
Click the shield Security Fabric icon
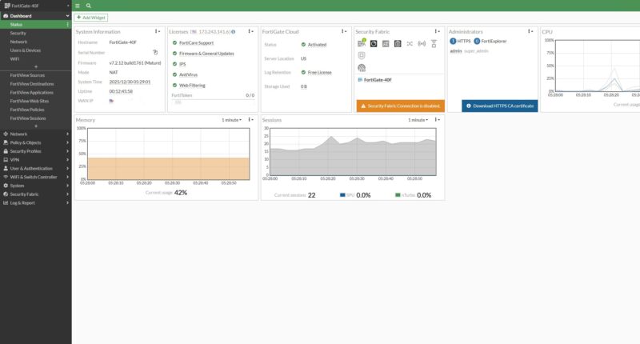coord(362,55)
